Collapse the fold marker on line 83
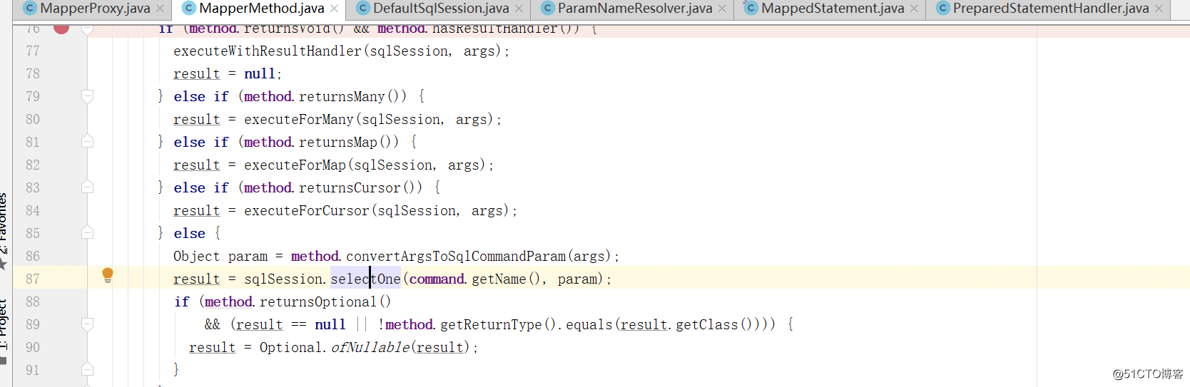The width and height of the screenshot is (1190, 387). coord(88,187)
